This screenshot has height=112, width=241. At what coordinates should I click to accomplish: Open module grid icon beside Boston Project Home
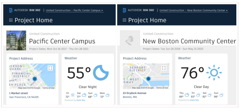[125, 20]
